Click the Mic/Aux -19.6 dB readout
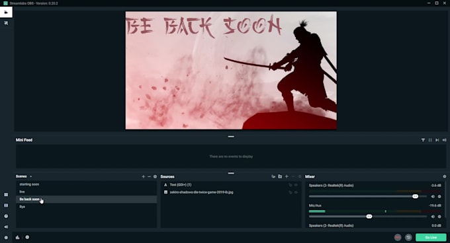This screenshot has height=243, width=450. [435, 205]
